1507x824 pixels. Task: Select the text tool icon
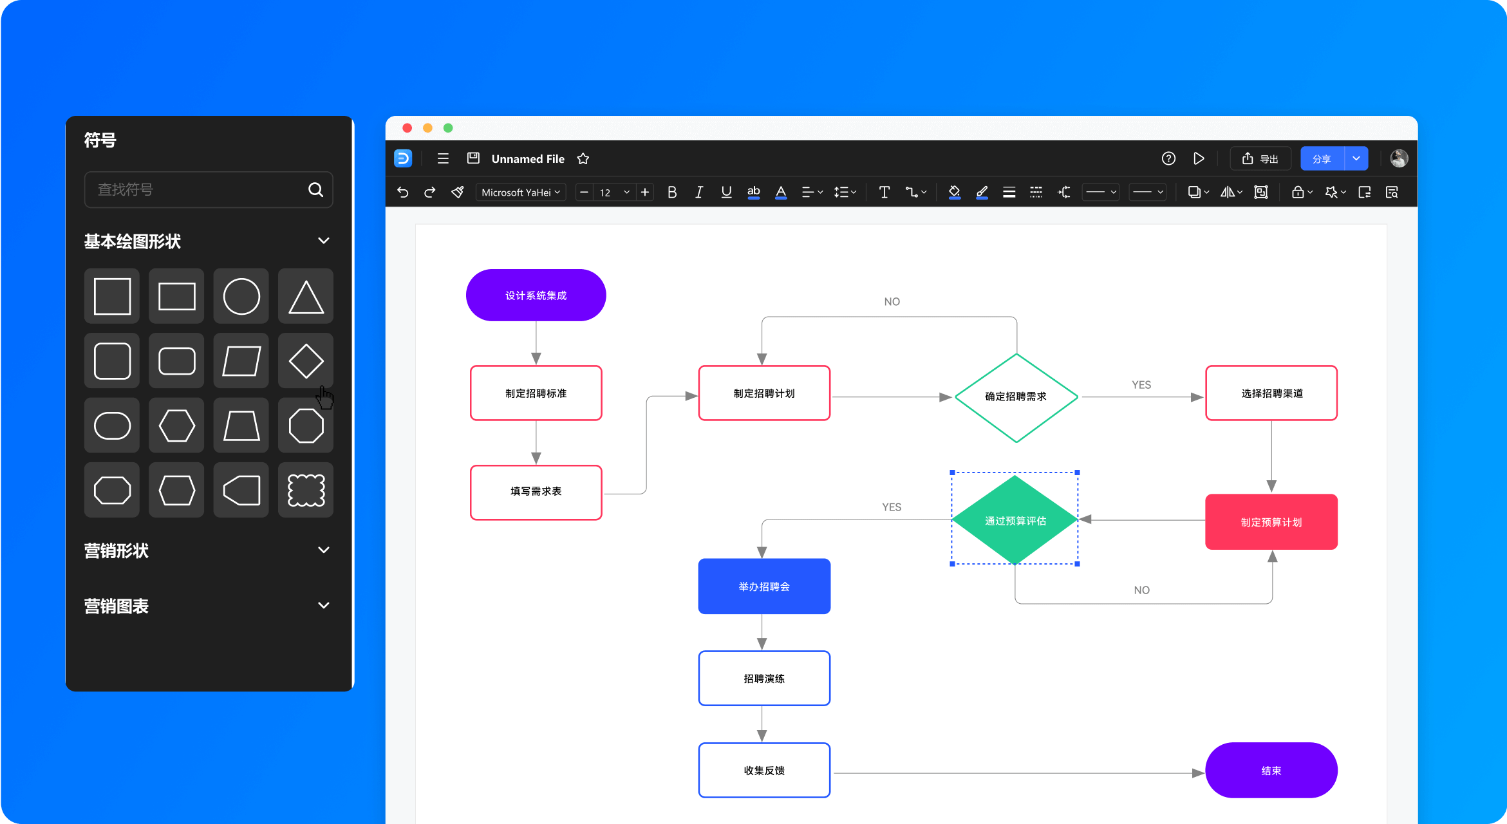pos(884,192)
